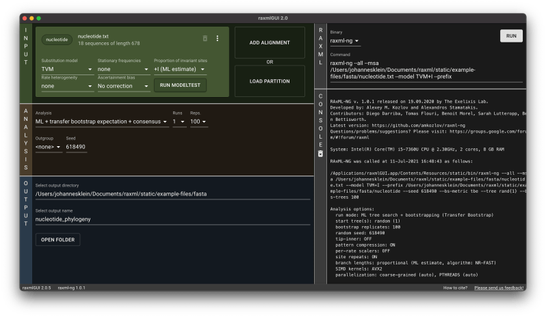Click the 'SIMD kernels: AVX2' console line
This screenshot has height=317, width=546.
coord(359,269)
